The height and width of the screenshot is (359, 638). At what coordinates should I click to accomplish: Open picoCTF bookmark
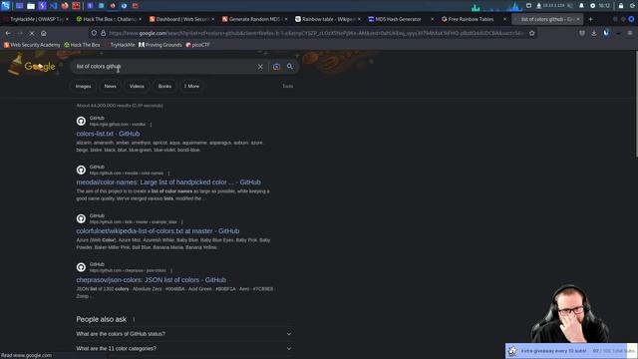coord(197,45)
